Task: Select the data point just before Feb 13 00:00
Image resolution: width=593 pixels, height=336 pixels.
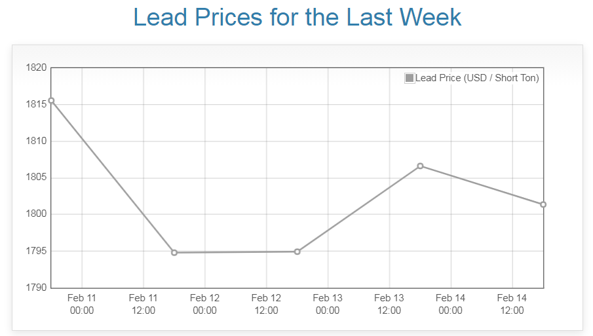Action: pos(297,252)
